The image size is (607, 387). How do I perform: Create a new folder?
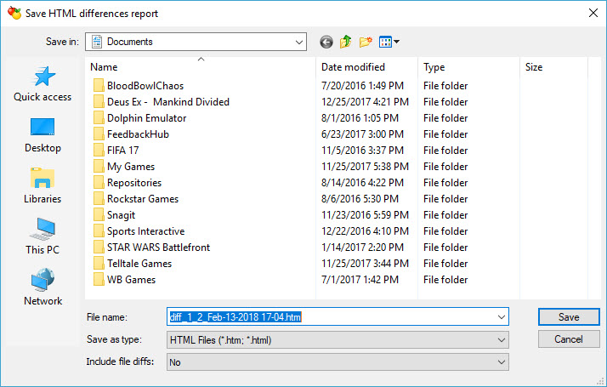366,42
